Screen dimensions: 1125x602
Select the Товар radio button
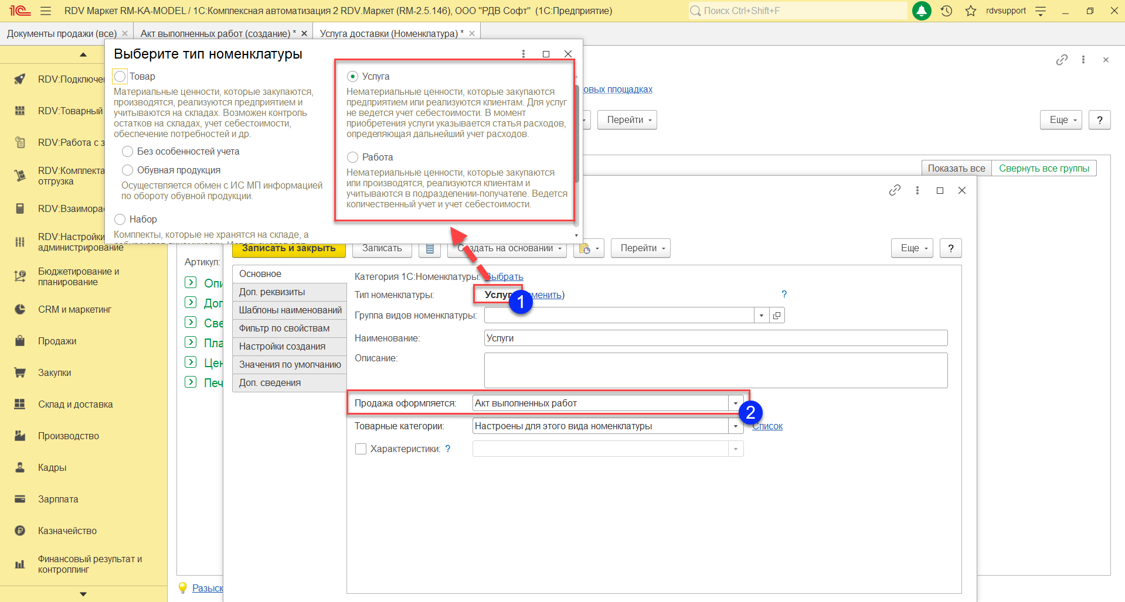click(120, 76)
